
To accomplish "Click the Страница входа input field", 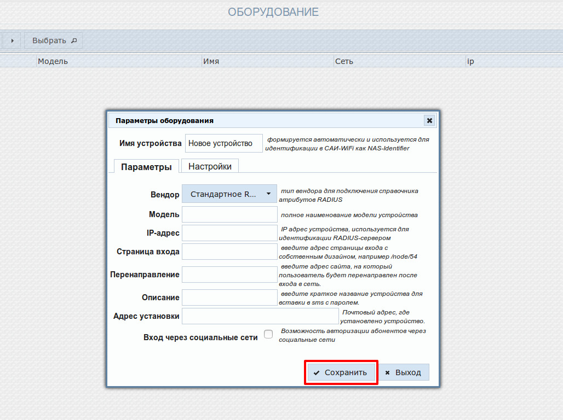I will tap(229, 251).
